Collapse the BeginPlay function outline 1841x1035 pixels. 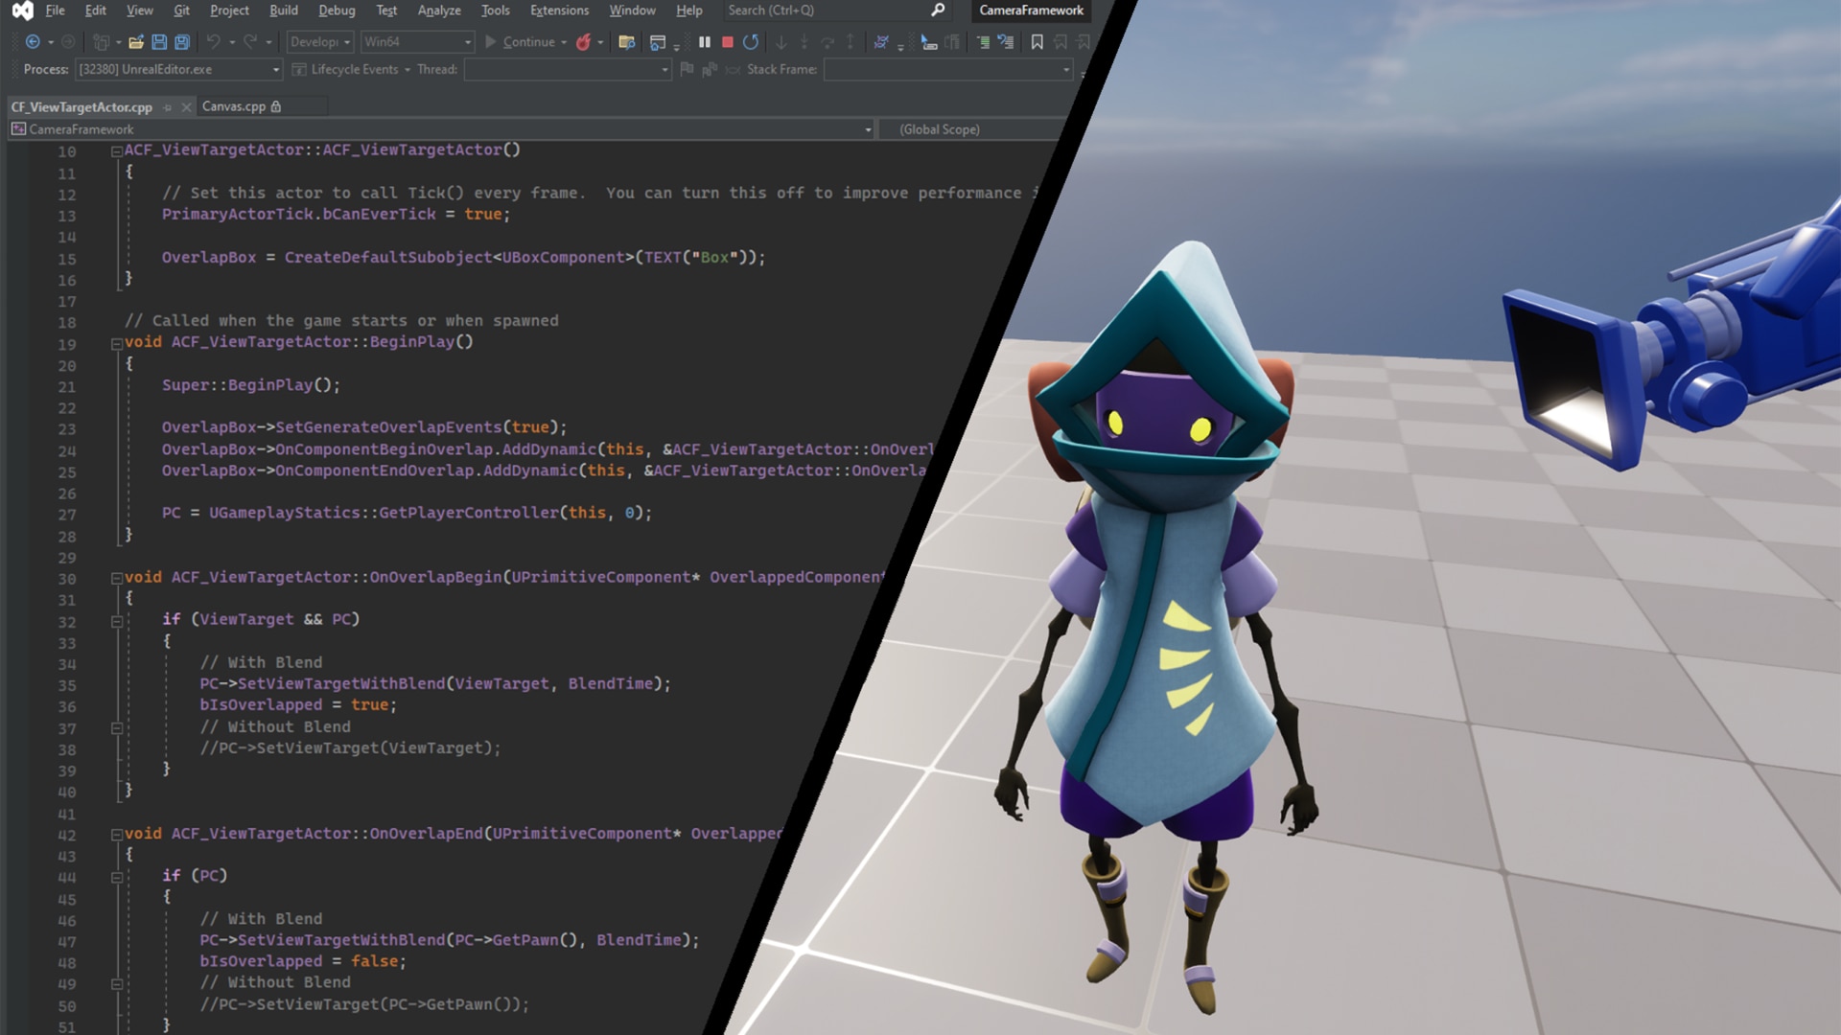pyautogui.click(x=116, y=343)
